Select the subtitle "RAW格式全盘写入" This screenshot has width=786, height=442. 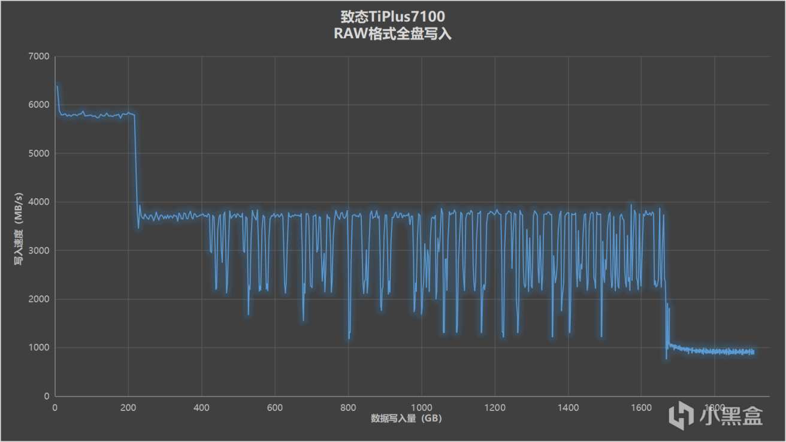click(x=392, y=34)
